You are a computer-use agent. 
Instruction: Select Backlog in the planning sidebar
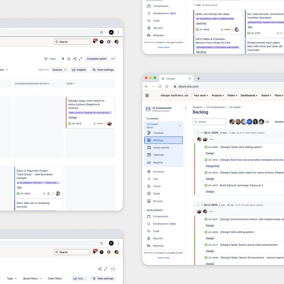click(164, 140)
